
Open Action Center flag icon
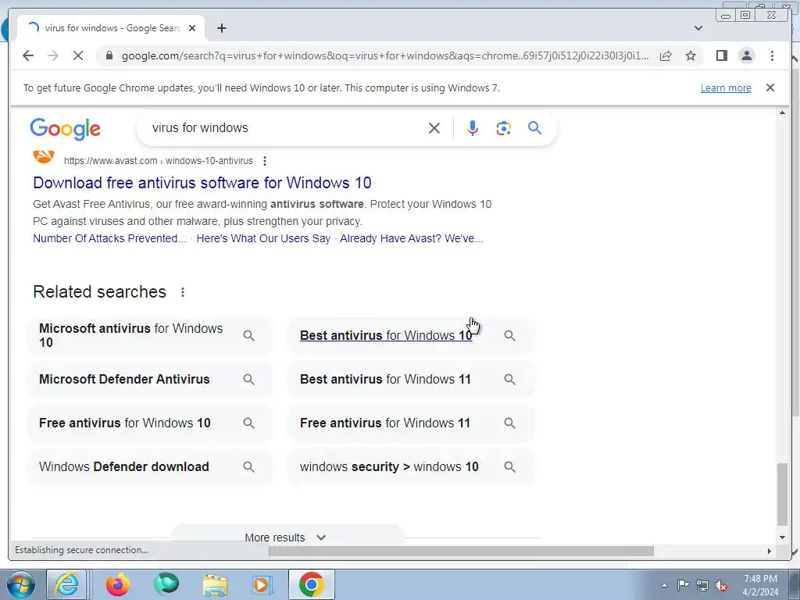coord(683,585)
